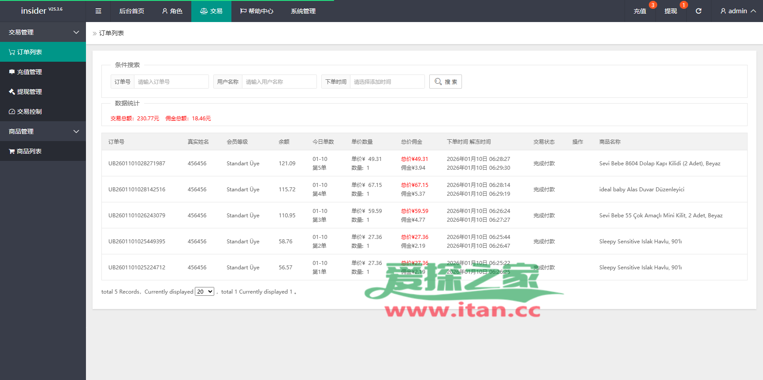
Task: Click the 搜索 search button
Action: pyautogui.click(x=445, y=82)
